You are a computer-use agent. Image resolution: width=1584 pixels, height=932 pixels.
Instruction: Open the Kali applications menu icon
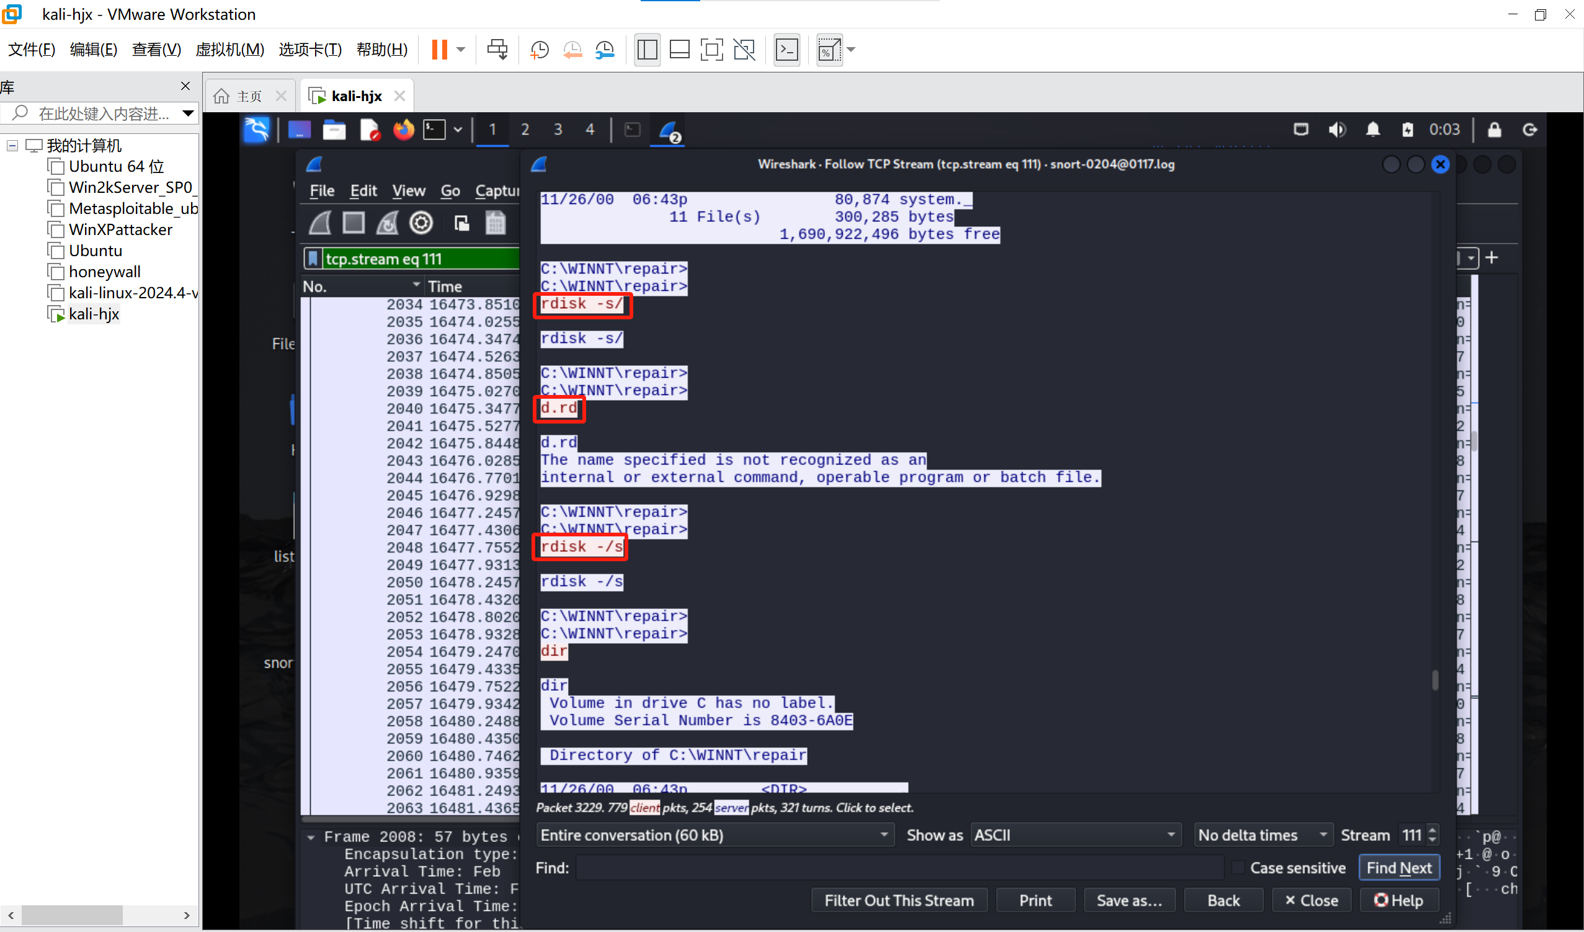[x=257, y=130]
